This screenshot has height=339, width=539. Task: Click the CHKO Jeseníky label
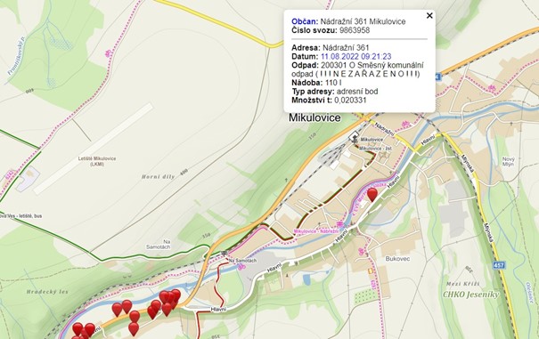click(x=470, y=295)
